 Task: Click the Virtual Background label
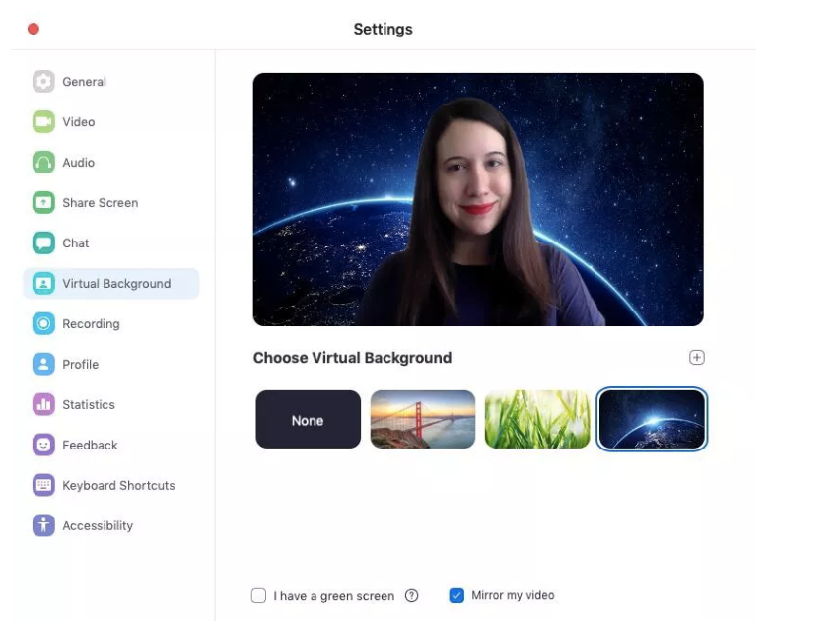[116, 284]
